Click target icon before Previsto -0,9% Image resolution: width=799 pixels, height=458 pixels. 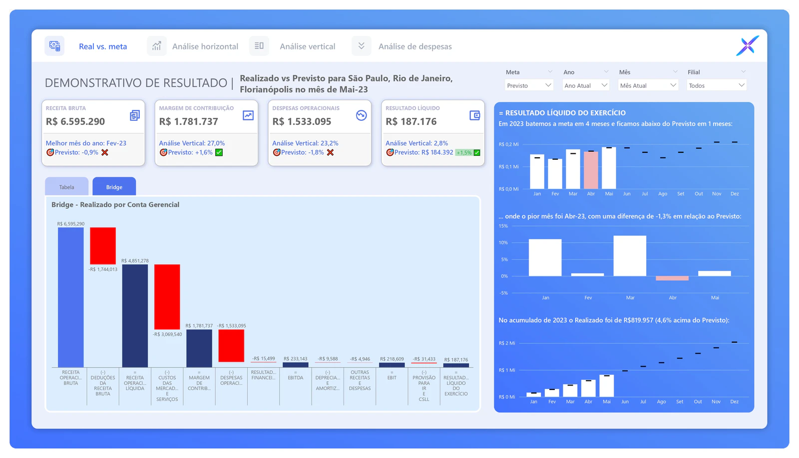coord(50,152)
